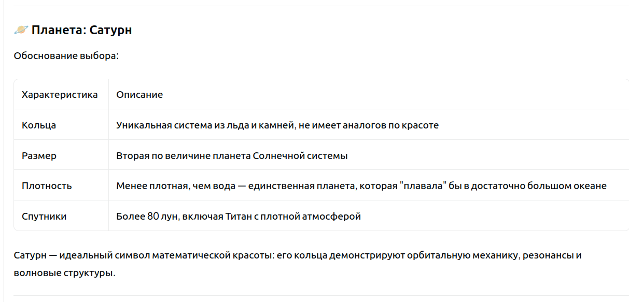Click the cell "Вторая по величине планета"
The image size is (629, 302).
(x=232, y=155)
